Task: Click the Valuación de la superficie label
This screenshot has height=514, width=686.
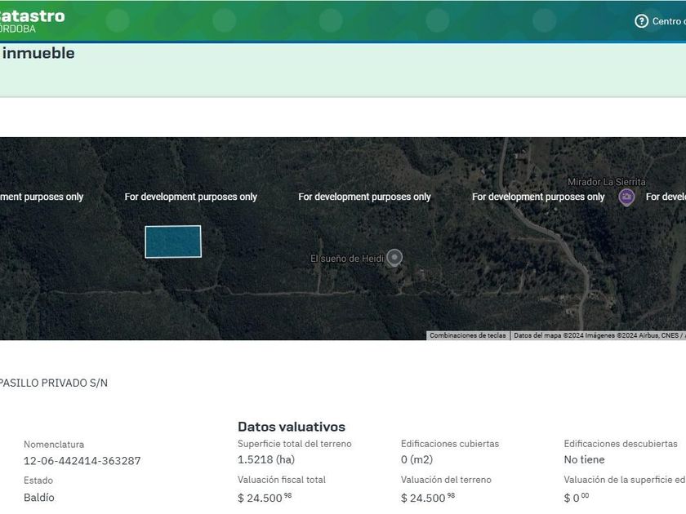Action: coord(625,480)
